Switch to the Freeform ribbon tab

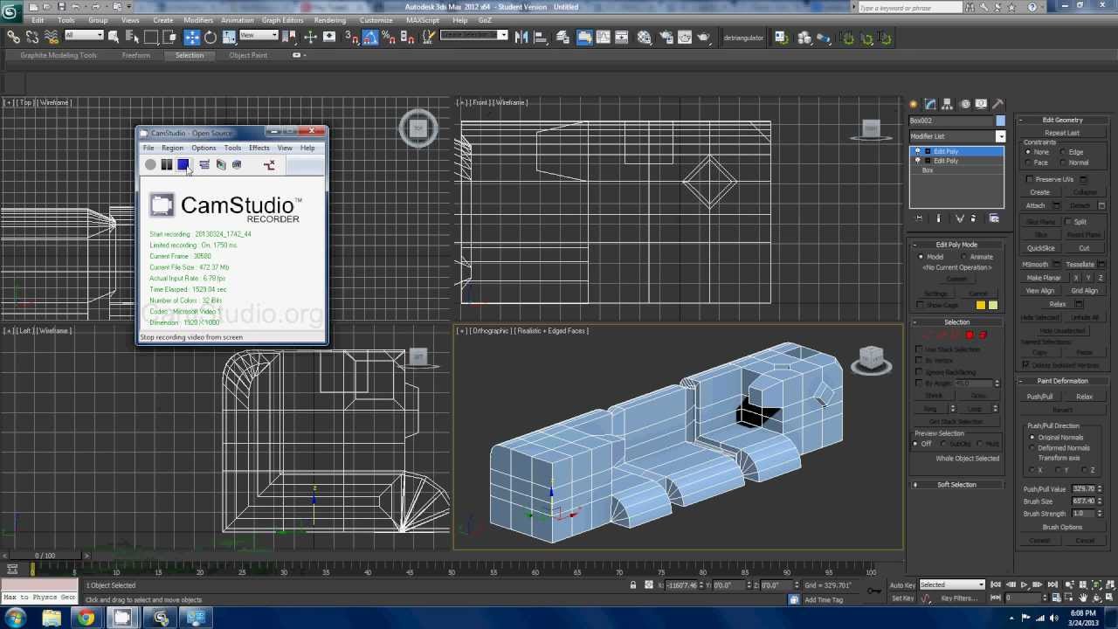click(x=135, y=55)
